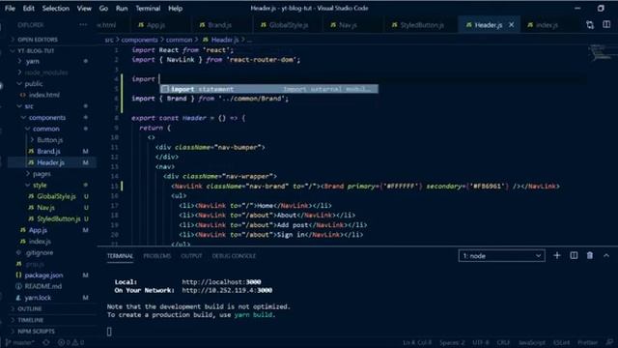Select the import statement suggestion
This screenshot has width=618, height=348.
[x=268, y=89]
